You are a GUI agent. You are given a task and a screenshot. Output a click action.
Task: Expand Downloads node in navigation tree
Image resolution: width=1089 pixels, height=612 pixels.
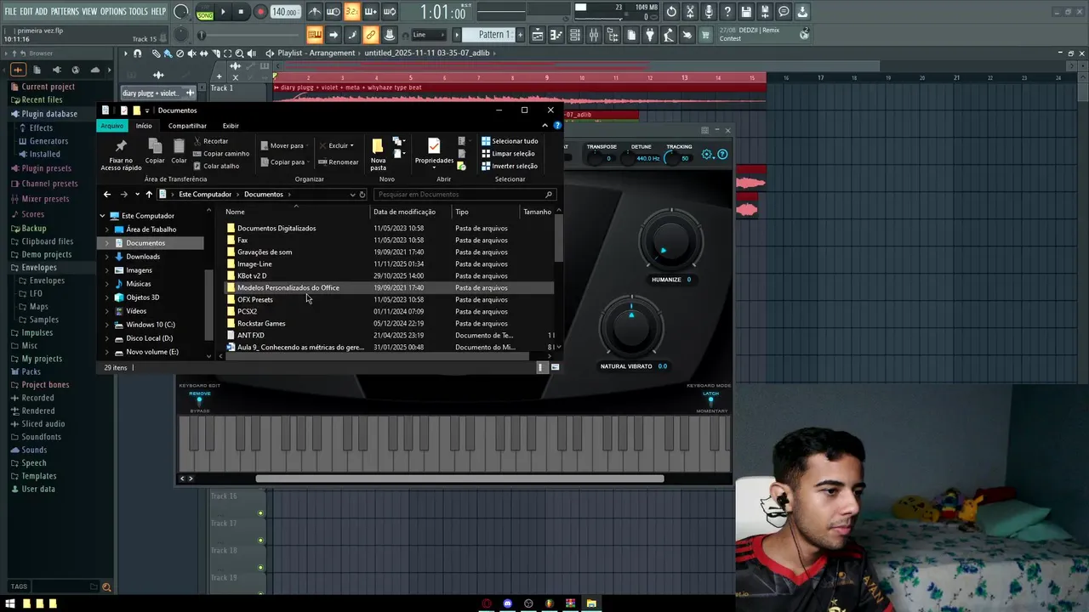(107, 257)
